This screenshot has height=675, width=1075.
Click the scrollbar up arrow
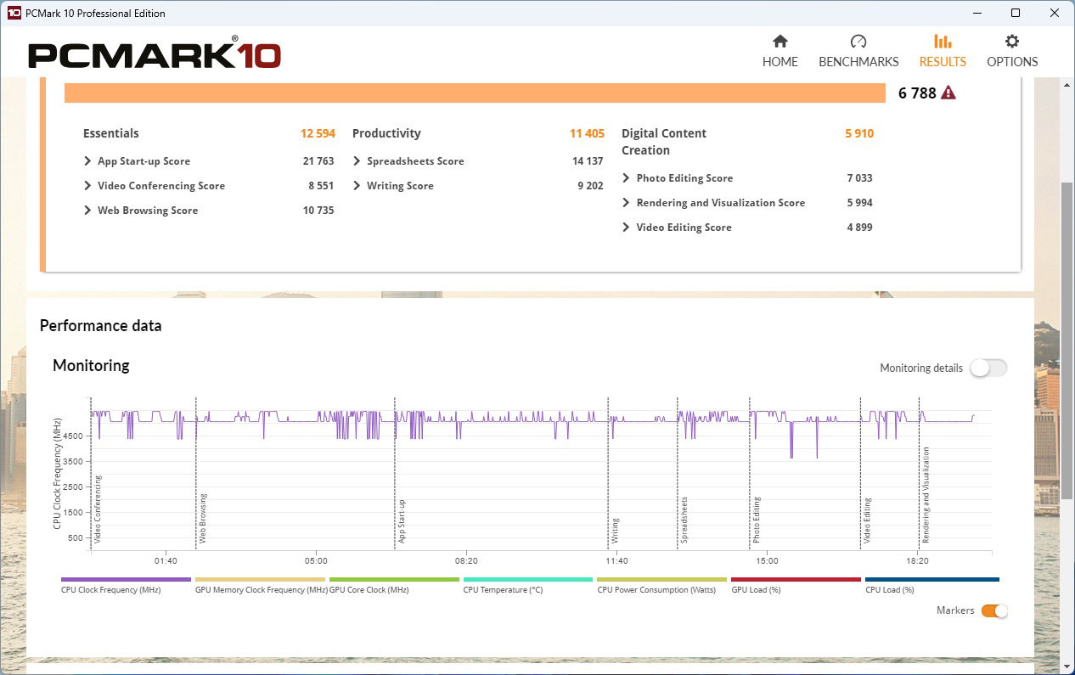pos(1067,84)
